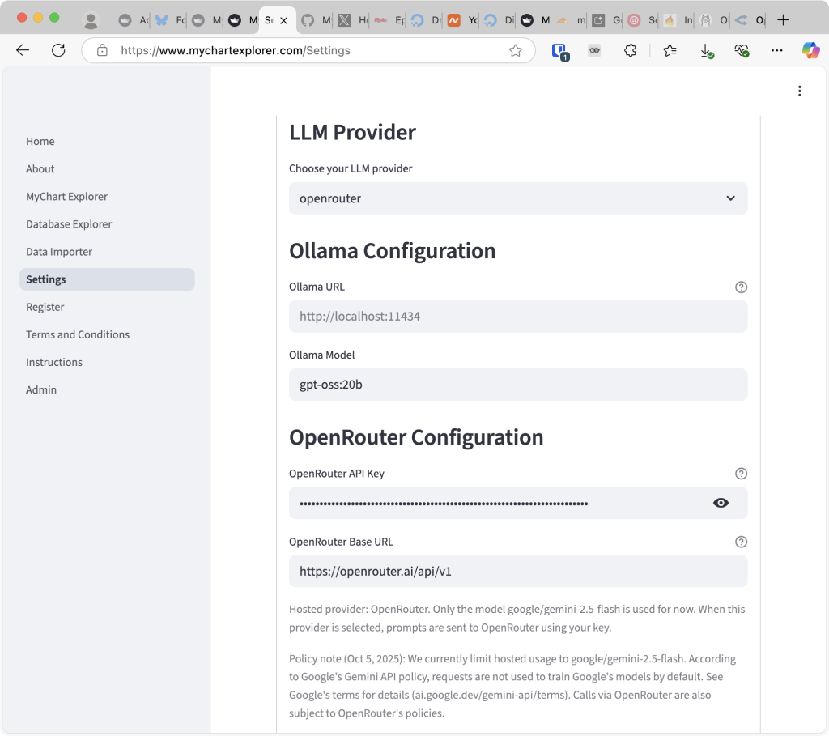Open the Data Importer page

[59, 252]
